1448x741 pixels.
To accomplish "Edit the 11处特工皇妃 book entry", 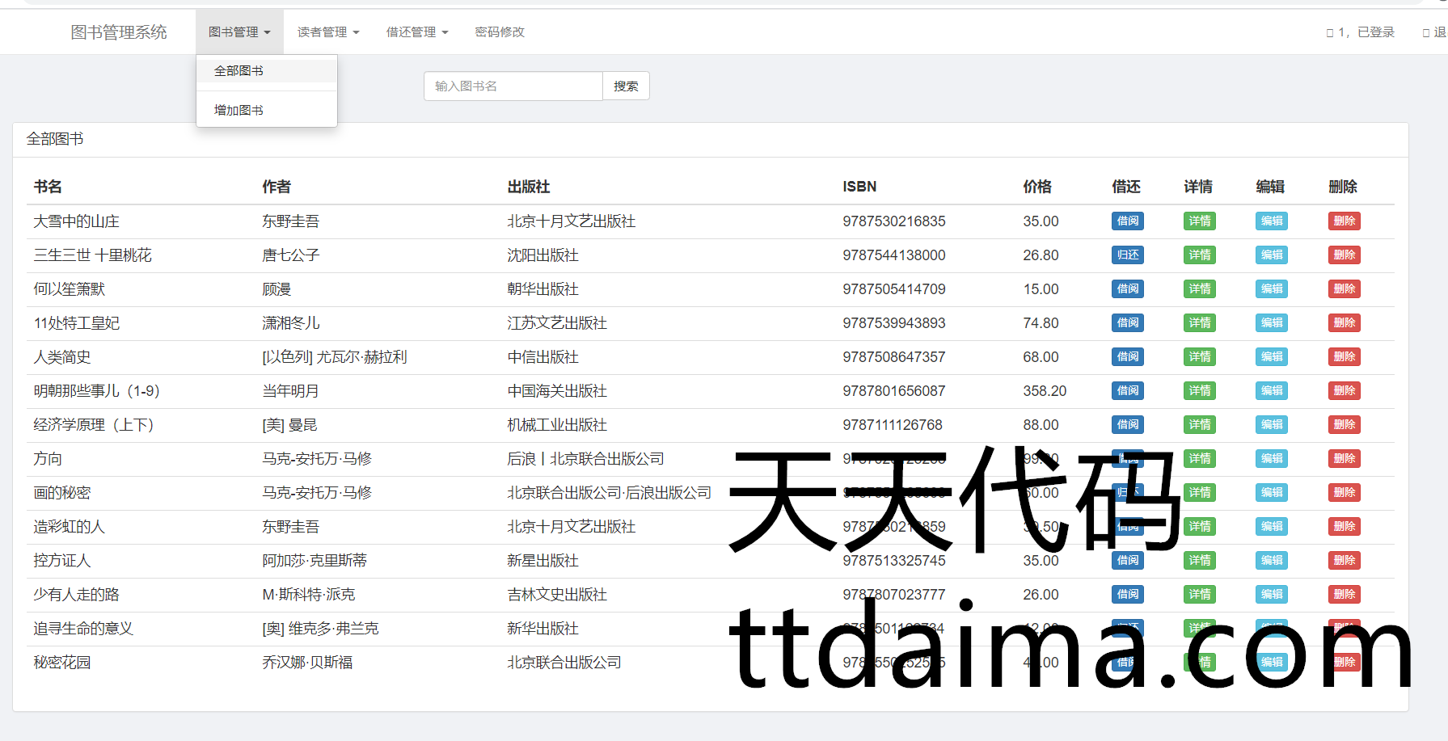I will click(1271, 323).
